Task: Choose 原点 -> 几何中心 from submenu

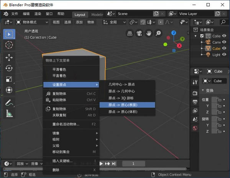Action: [x=122, y=91]
